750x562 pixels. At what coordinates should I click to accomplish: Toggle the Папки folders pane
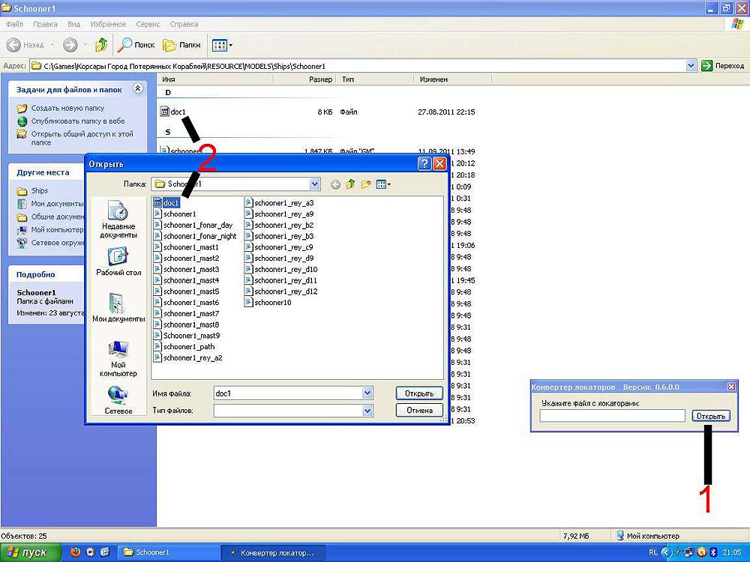click(x=181, y=45)
